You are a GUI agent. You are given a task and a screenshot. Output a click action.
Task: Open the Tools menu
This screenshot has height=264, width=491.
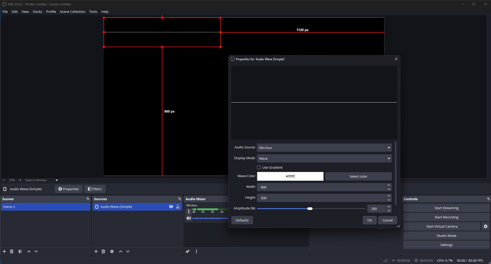pyautogui.click(x=93, y=12)
